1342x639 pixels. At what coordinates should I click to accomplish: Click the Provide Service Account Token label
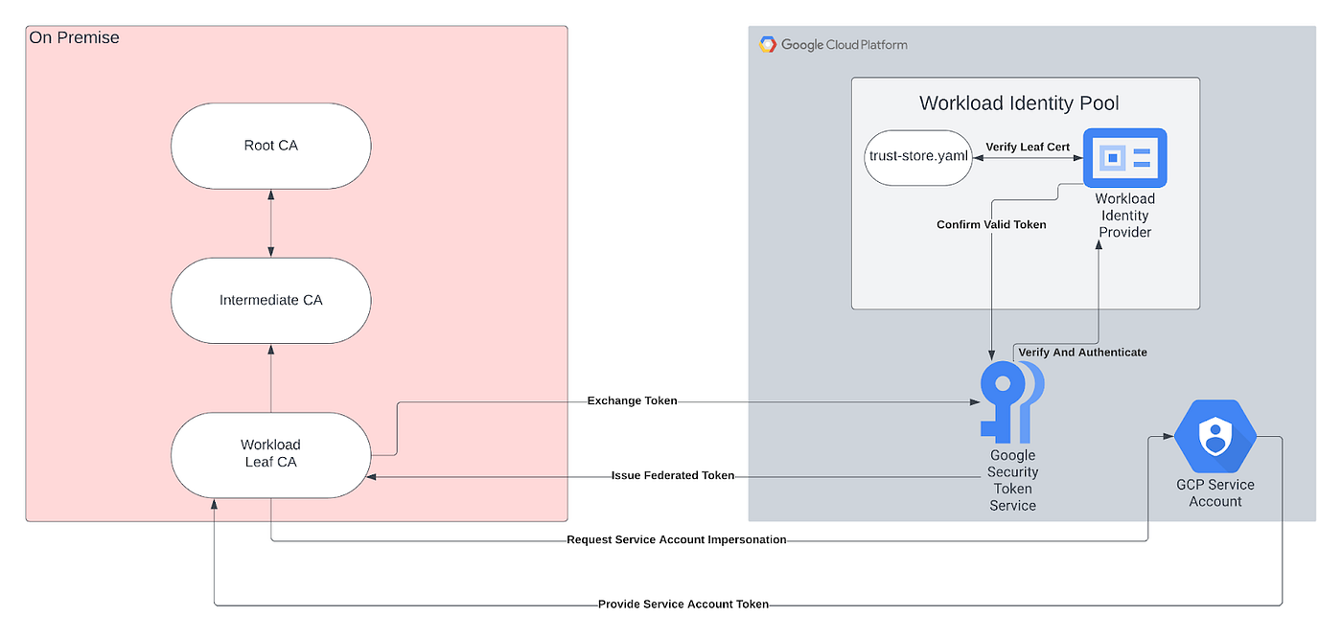[683, 604]
